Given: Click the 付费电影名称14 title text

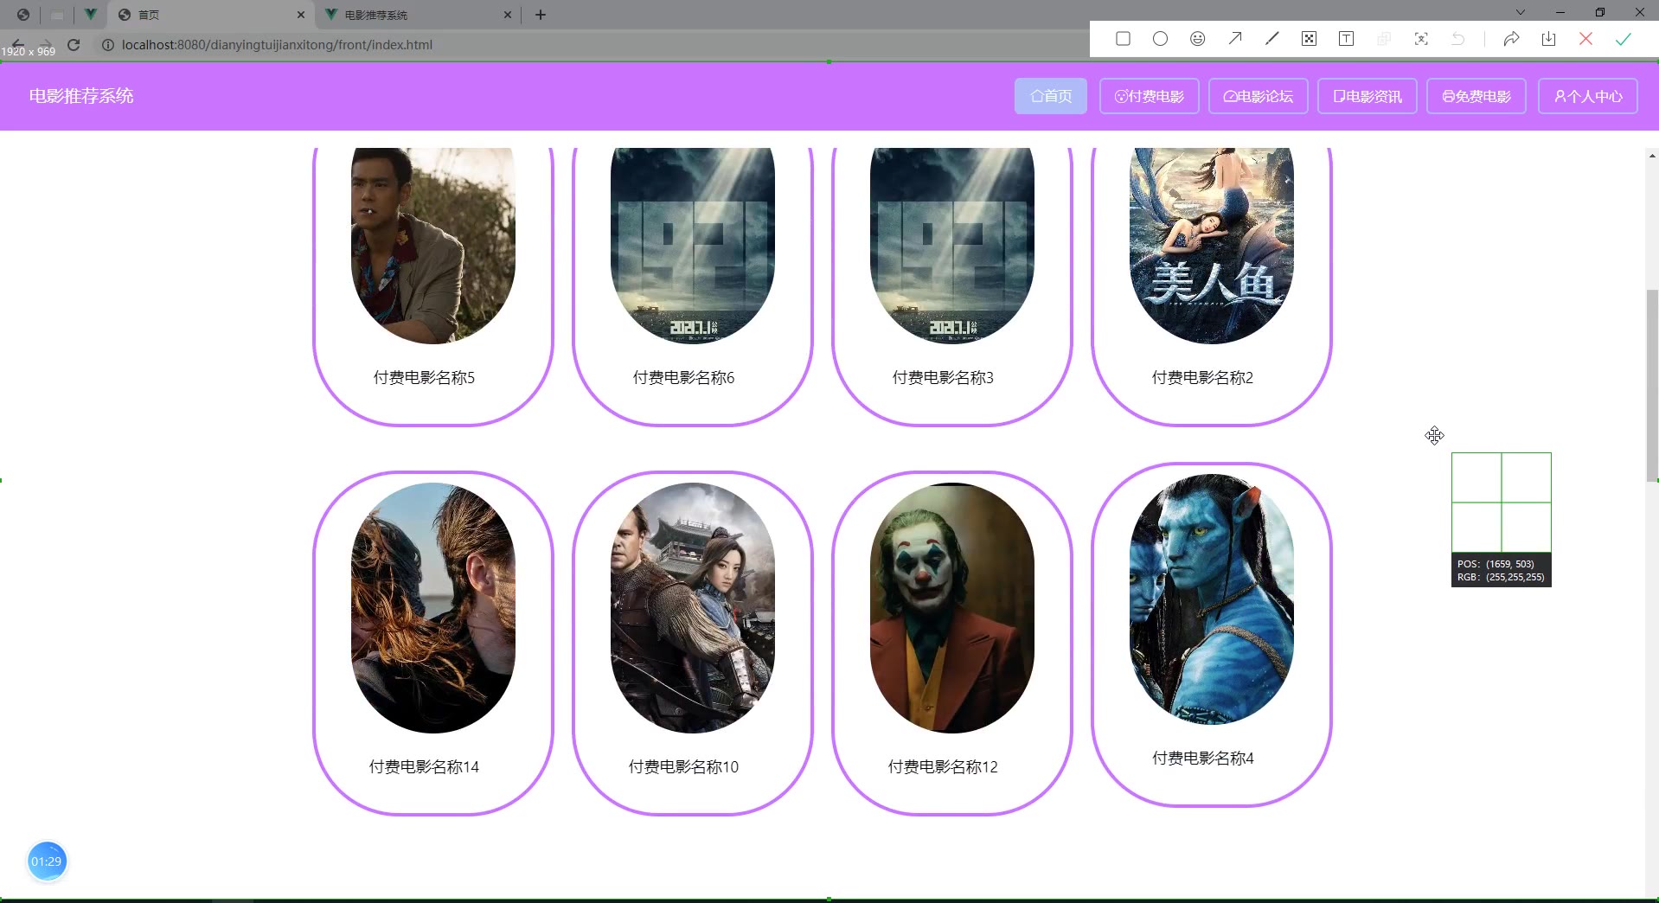Looking at the screenshot, I should pyautogui.click(x=424, y=766).
